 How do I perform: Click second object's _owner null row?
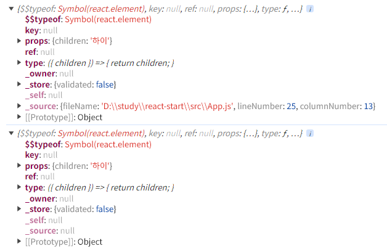point(49,198)
